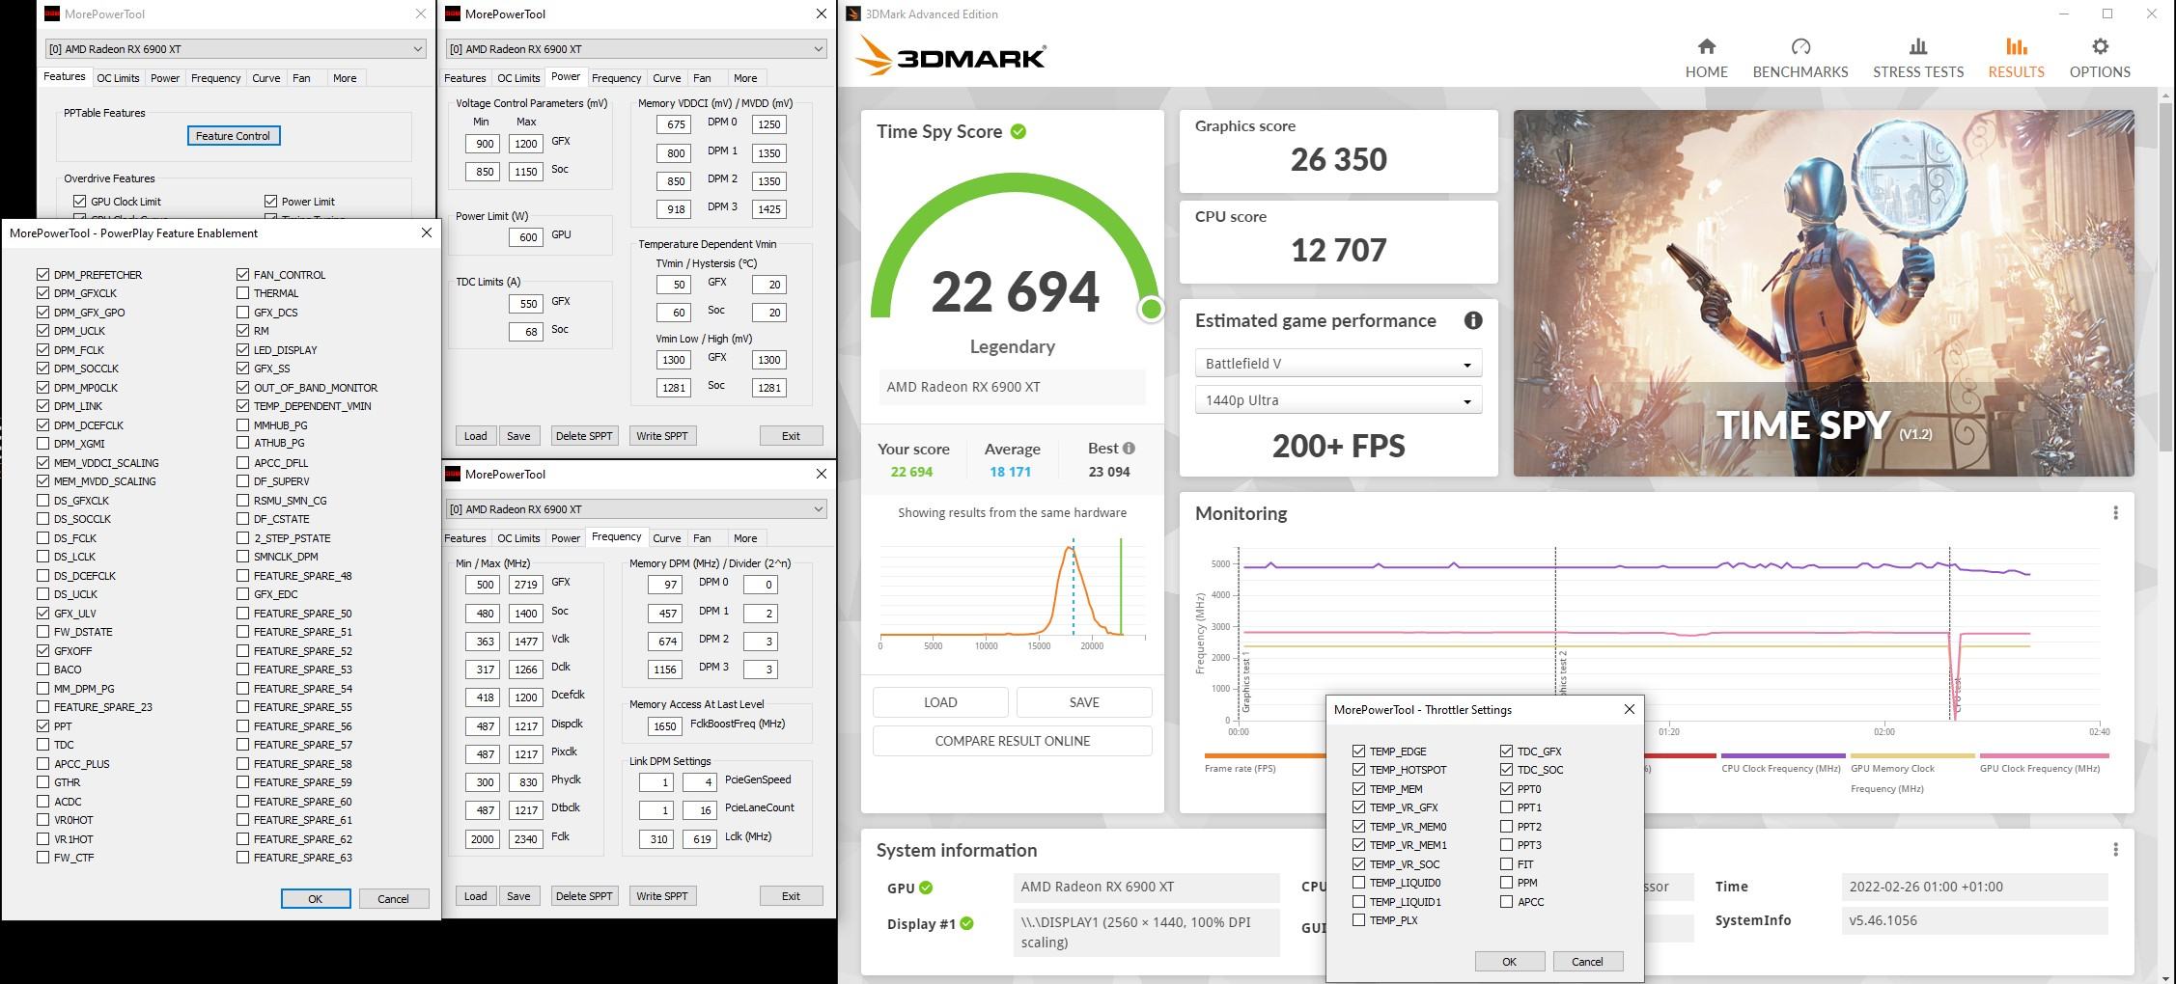Open the 3DMark HOME house icon

[x=1706, y=46]
